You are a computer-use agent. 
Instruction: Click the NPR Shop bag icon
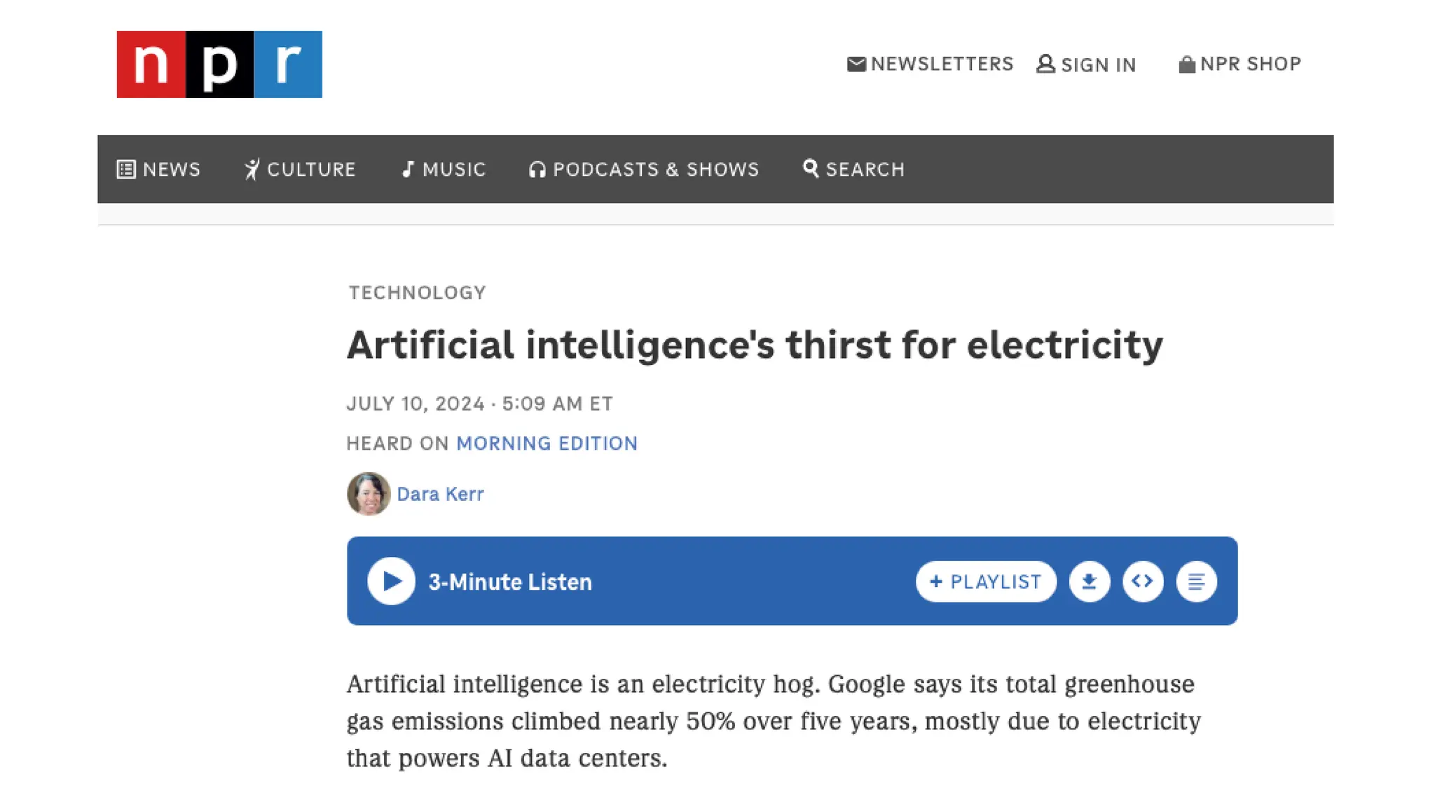[1187, 64]
